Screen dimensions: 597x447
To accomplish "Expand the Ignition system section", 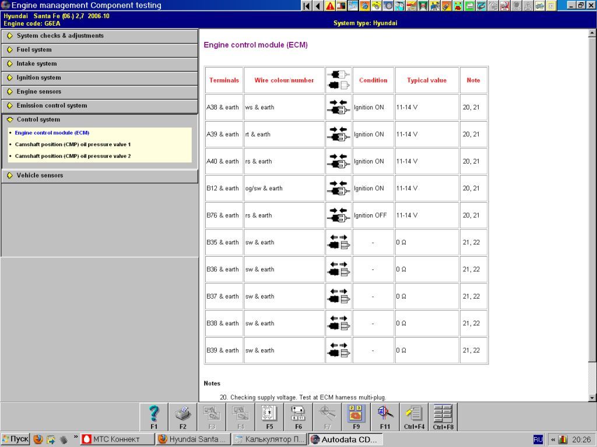I will 38,78.
